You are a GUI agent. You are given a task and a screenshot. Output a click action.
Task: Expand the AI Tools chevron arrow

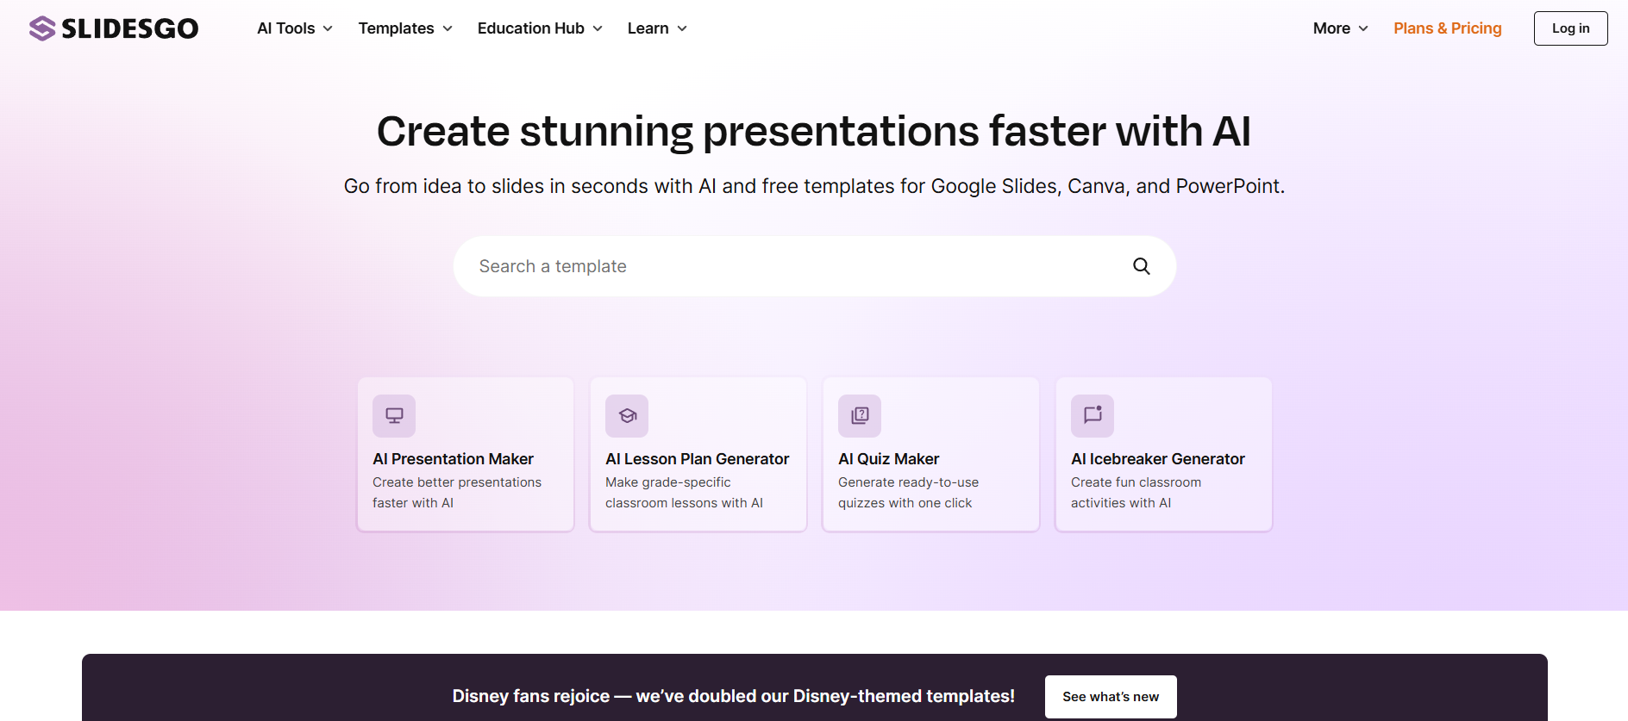(x=328, y=28)
